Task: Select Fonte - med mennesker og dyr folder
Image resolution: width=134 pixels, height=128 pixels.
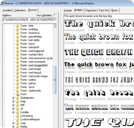Action: (37, 58)
